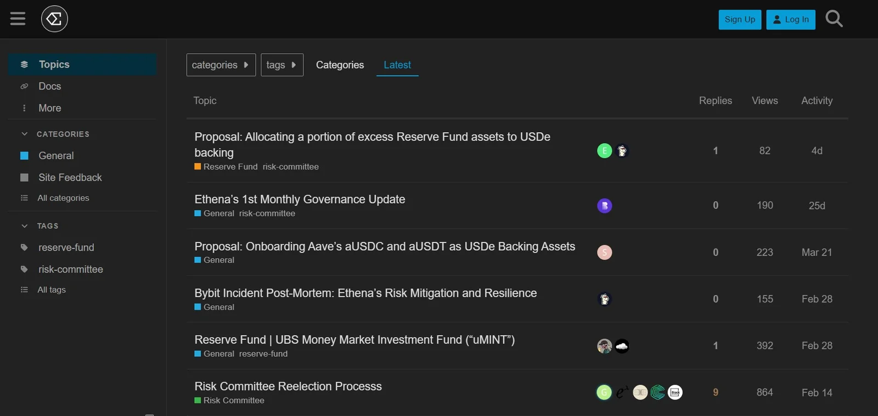The image size is (878, 416).
Task: Open the Aave aUSDC and aUSDT proposal topic
Action: pyautogui.click(x=385, y=246)
